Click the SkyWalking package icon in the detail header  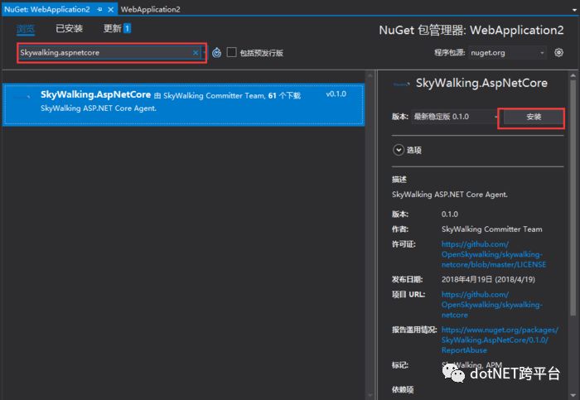(401, 84)
